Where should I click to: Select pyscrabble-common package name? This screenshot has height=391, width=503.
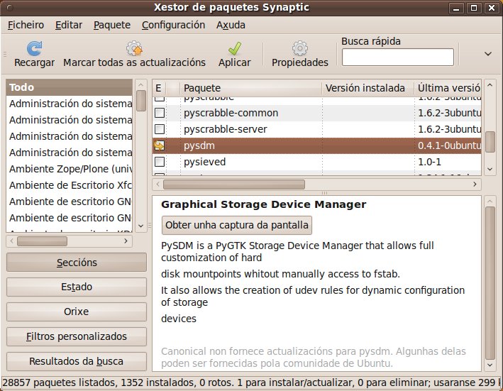(x=231, y=113)
